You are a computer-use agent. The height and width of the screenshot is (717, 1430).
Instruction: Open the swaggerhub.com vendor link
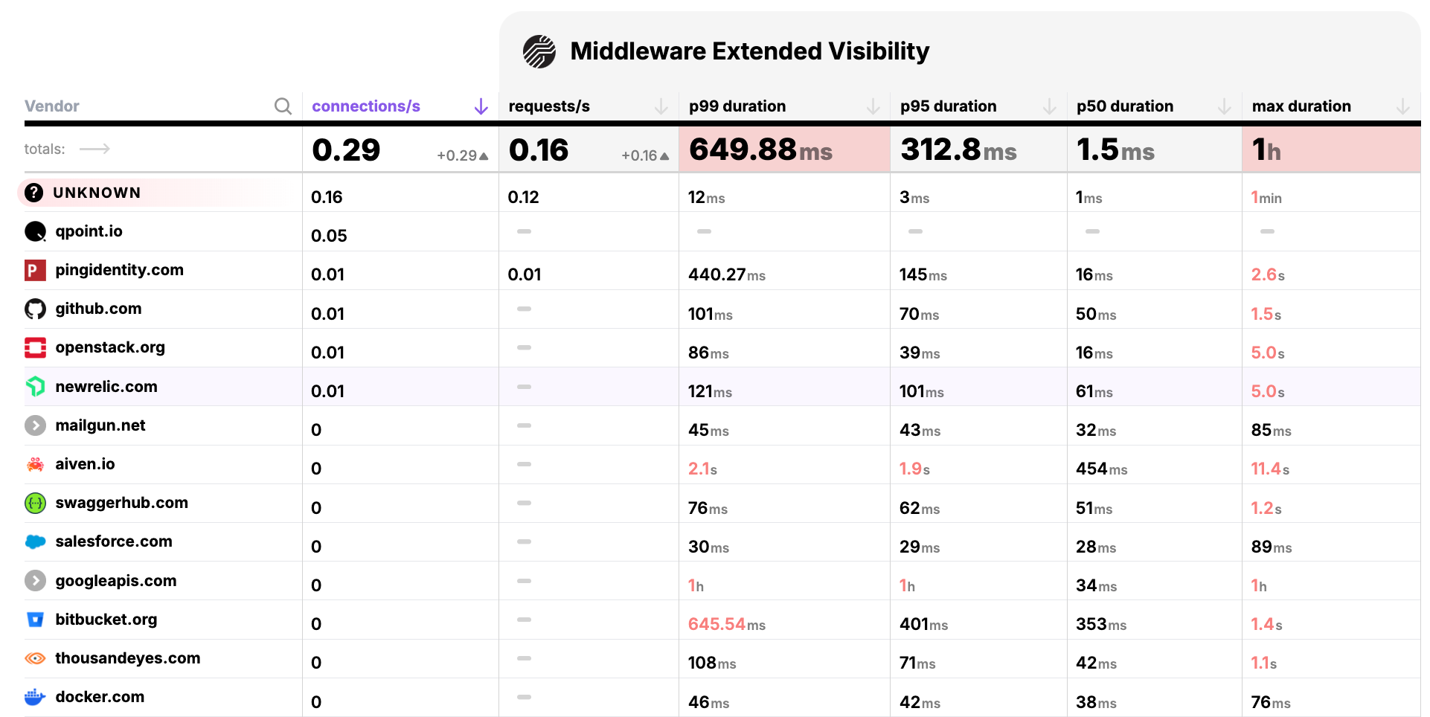[121, 503]
